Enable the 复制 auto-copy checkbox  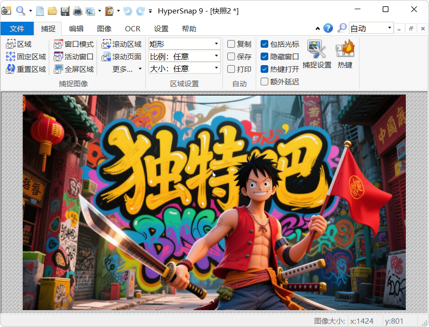coord(231,44)
